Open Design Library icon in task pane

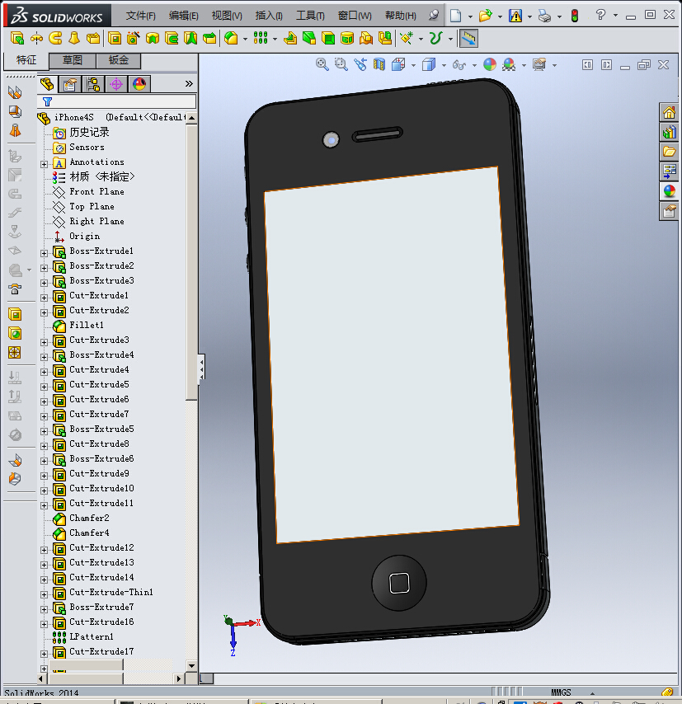point(669,132)
